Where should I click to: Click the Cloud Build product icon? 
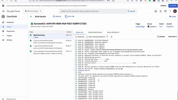pyautogui.click(x=3, y=17)
